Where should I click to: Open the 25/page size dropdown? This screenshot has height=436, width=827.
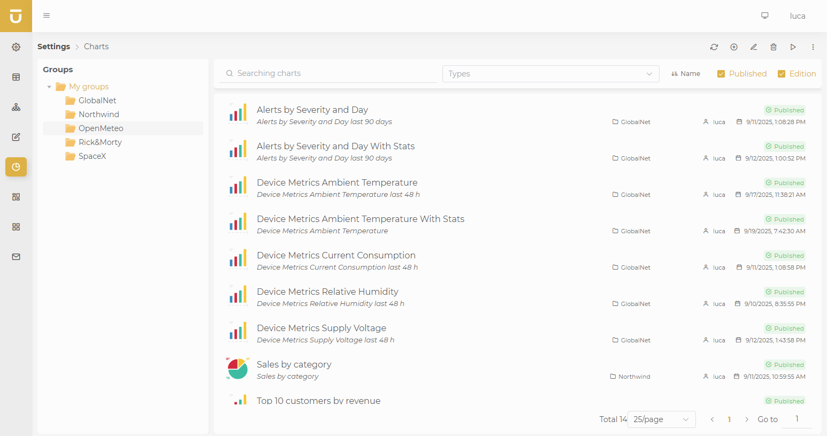click(x=661, y=419)
